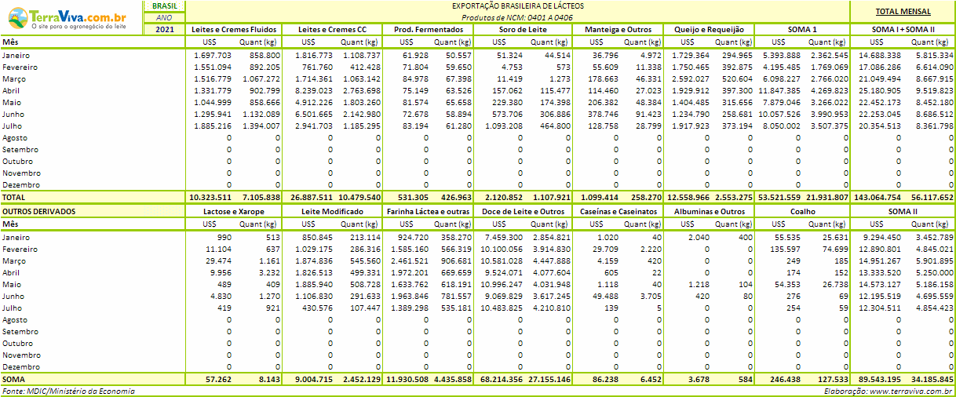Select the value 1.697.703 in Janeiro row
956x397 pixels.
(x=213, y=56)
